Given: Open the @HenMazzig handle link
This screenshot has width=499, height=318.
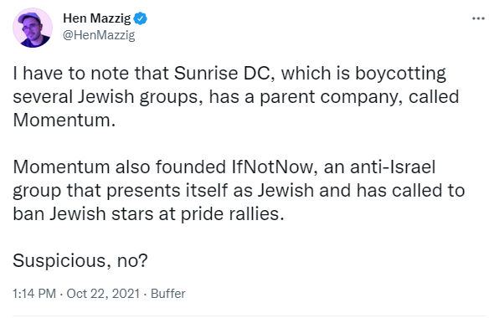Looking at the screenshot, I should 99,35.
